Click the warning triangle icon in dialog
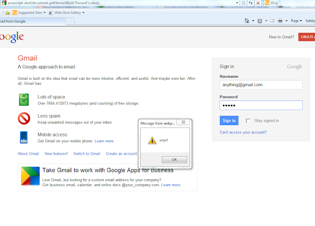Screen dimensions: 315x226 point(152,140)
